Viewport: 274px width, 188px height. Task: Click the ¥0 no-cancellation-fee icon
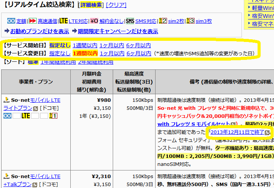coord(94,21)
